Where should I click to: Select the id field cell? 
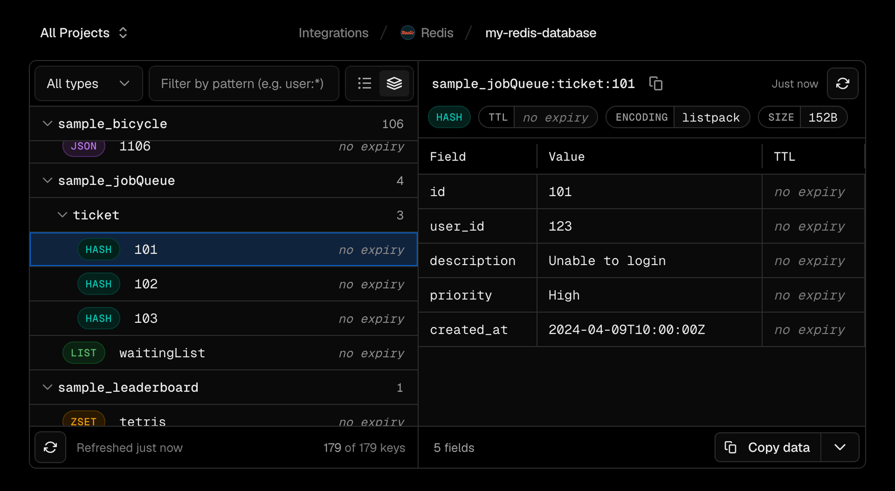[x=478, y=191]
